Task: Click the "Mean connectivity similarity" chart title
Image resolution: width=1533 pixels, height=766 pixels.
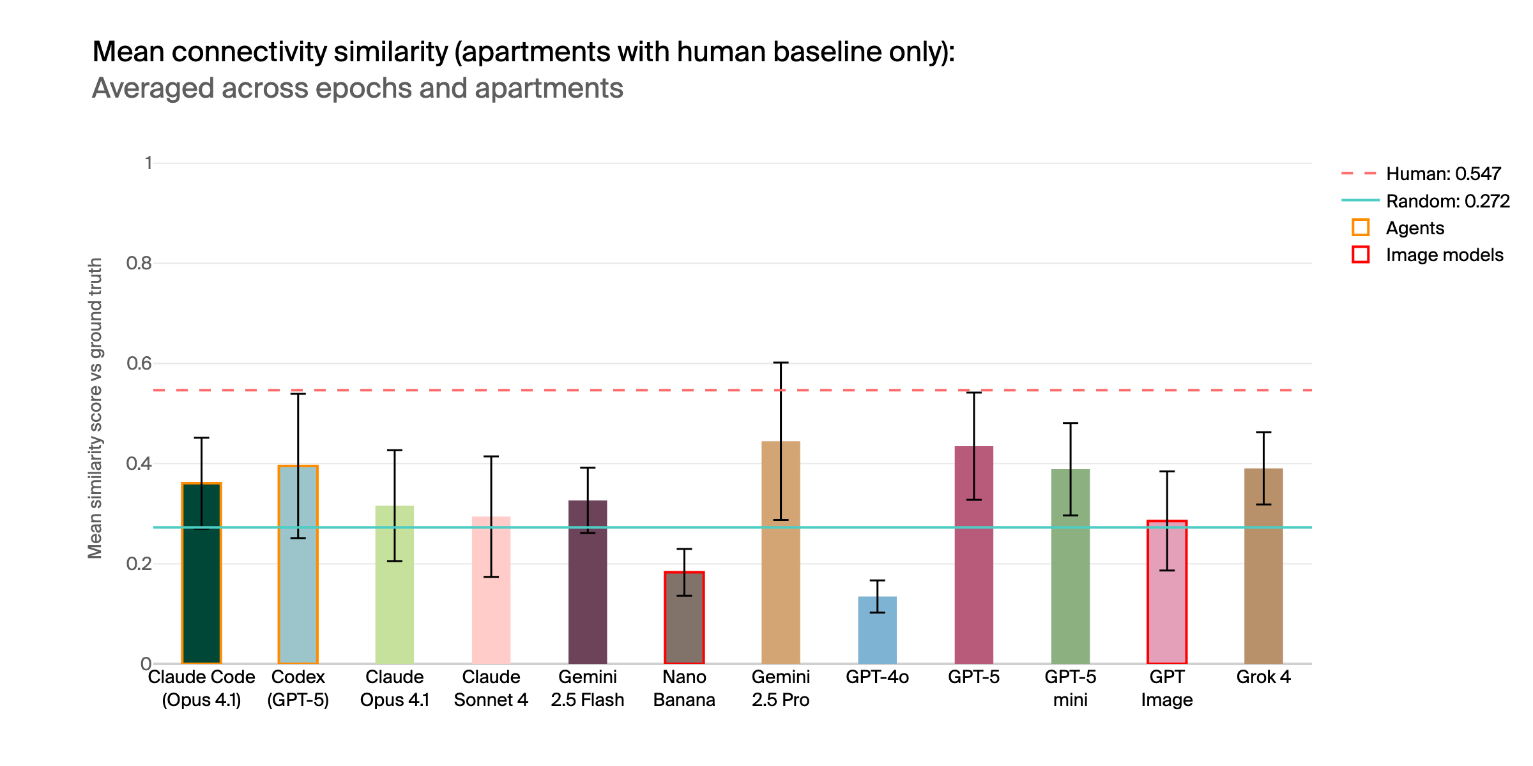Action: pos(523,52)
